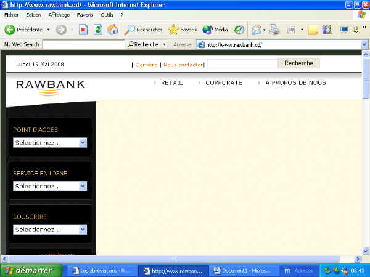Open the Affichage menu

[59, 15]
